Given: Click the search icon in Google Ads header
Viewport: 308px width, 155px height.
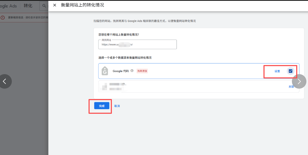Looking at the screenshot, I should point(44,6).
